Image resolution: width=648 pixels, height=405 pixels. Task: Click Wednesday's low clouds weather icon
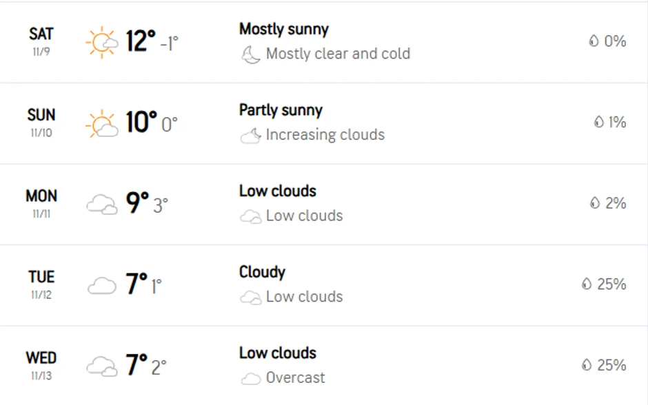[101, 366]
